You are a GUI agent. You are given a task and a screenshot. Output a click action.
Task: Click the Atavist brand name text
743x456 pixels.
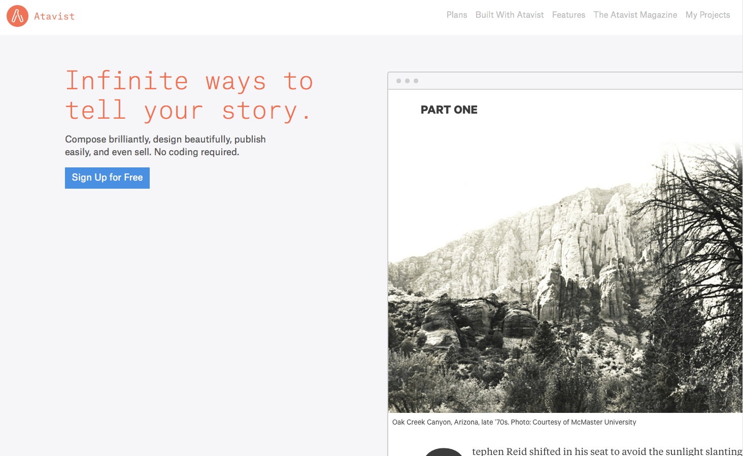54,16
